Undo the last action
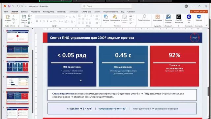 click(13, 6)
